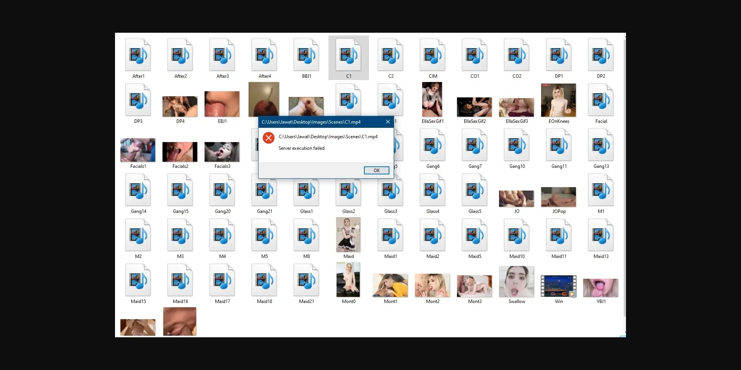Select the After1 video file icon

click(138, 55)
